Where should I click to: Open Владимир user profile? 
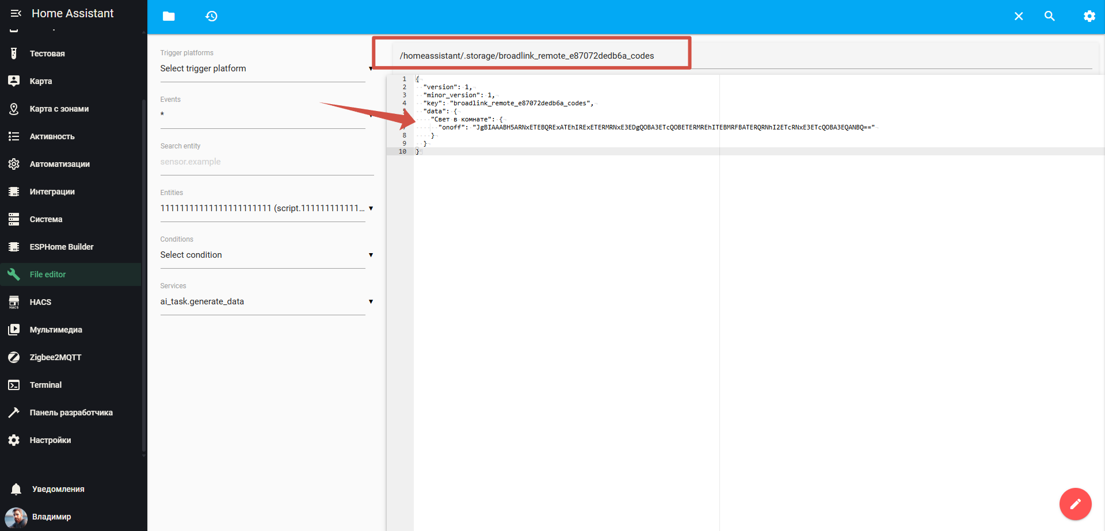[51, 517]
